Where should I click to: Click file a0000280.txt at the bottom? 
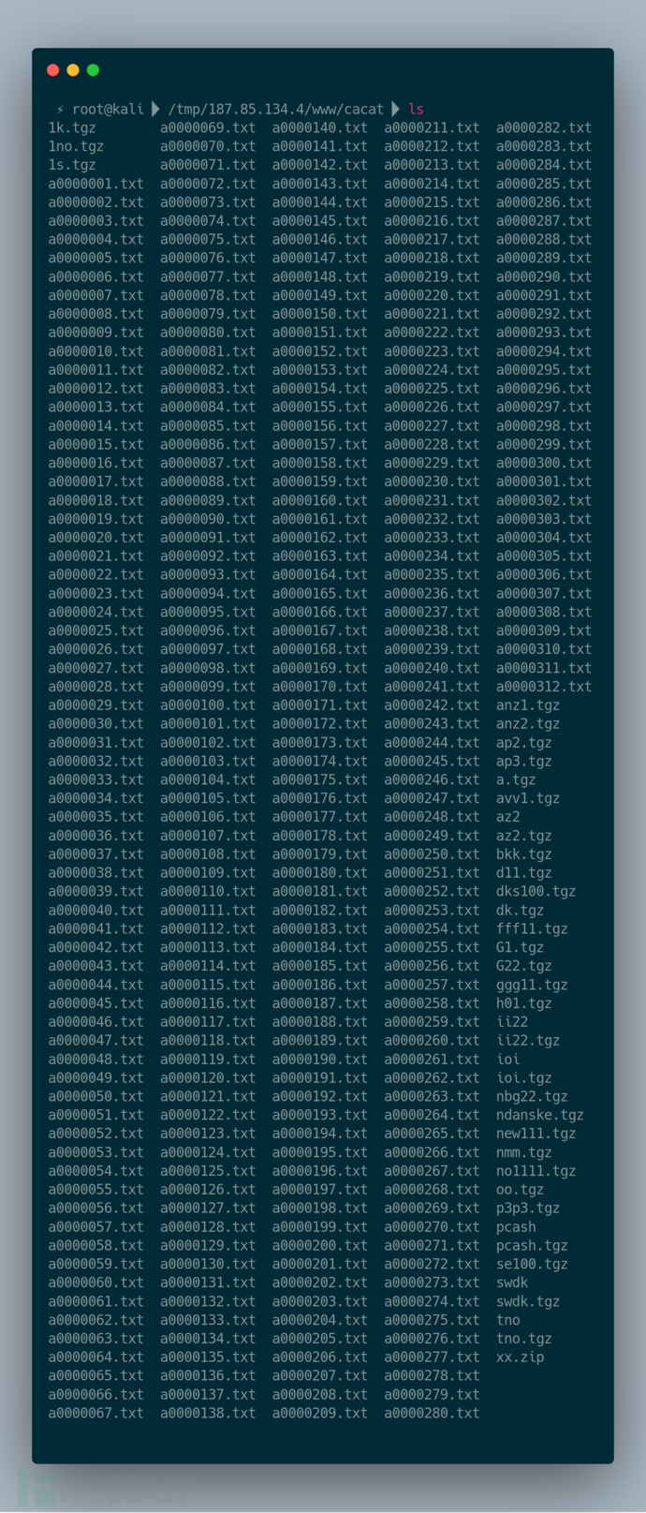[432, 1413]
